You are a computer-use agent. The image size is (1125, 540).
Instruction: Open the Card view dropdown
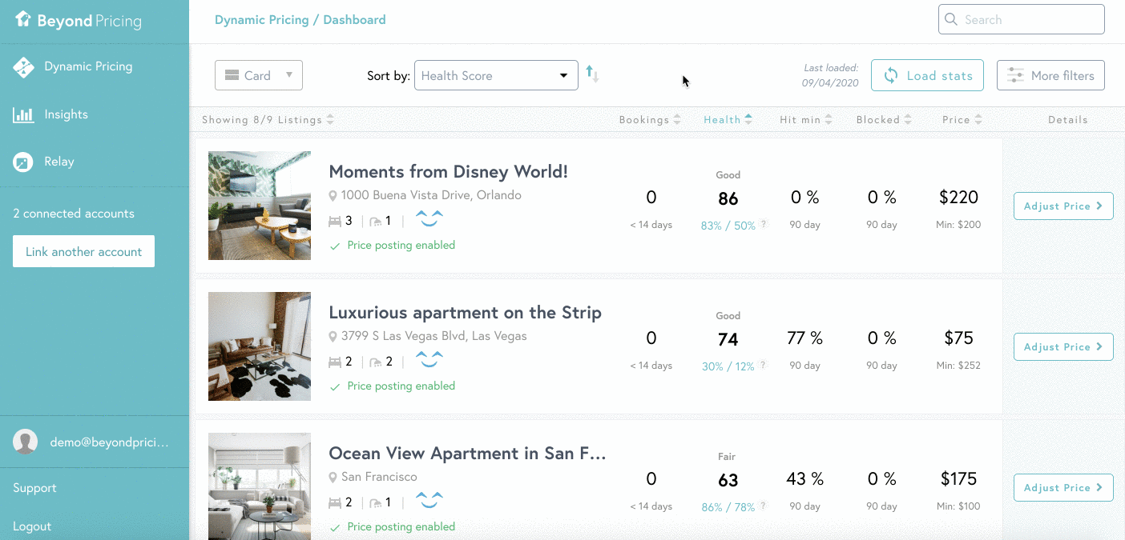point(259,75)
